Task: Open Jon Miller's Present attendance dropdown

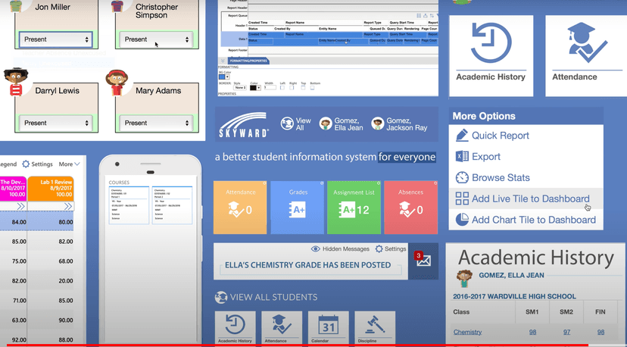Action: click(x=56, y=39)
